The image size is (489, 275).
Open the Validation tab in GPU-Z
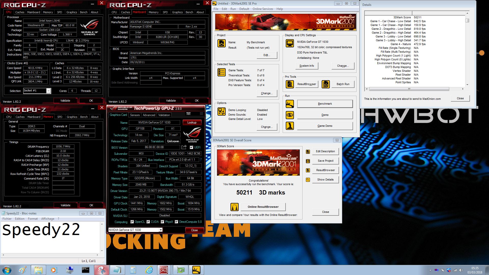[164, 115]
